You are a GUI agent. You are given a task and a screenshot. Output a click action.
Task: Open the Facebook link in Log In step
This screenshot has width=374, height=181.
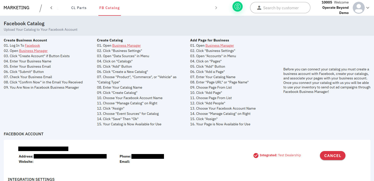(x=33, y=45)
